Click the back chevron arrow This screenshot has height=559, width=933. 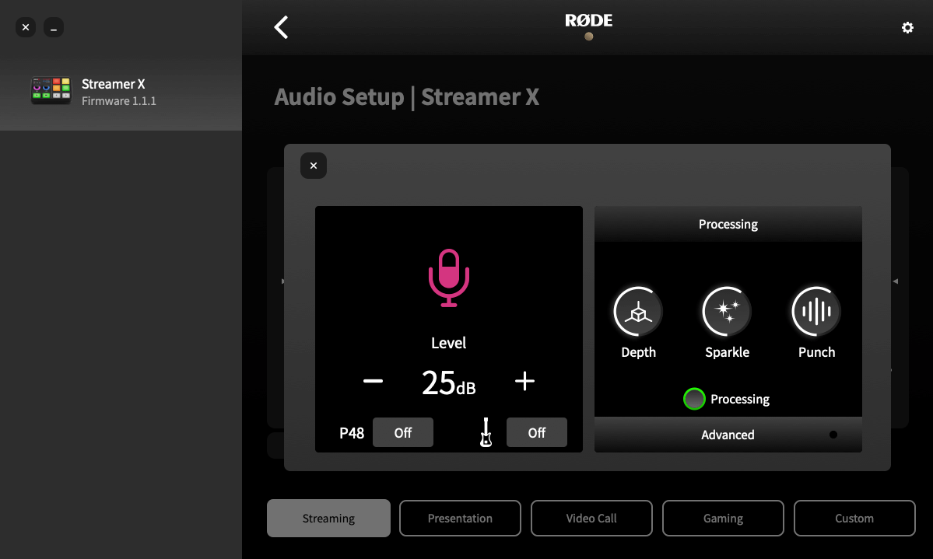tap(280, 26)
